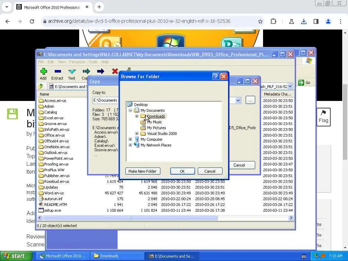Click the up-folder icon in 7-Zip address bar
Viewport: 348px width, 261px height.
[x=41, y=86]
